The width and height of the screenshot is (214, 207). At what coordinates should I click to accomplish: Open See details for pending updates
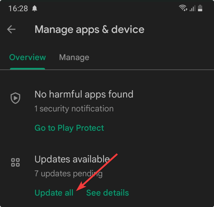[108, 193]
